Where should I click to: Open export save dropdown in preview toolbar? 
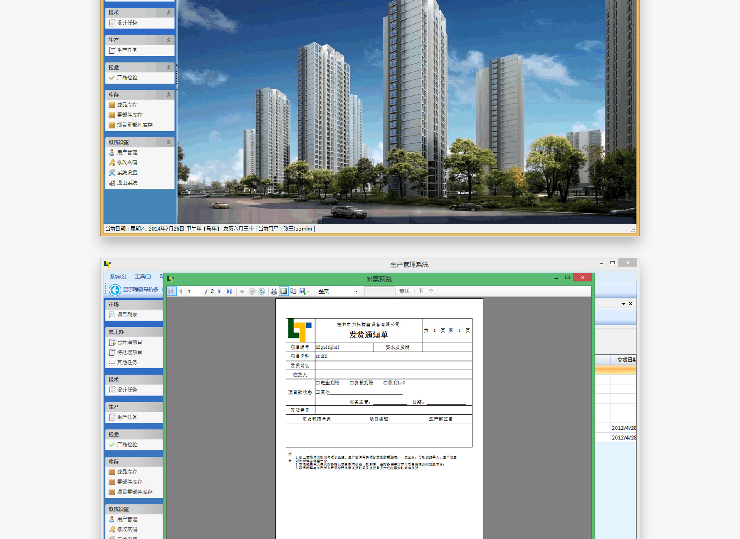(304, 291)
